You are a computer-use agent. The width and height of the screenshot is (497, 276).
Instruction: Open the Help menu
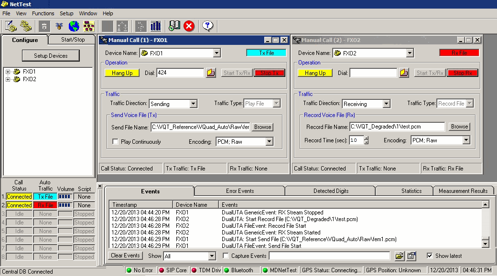tap(108, 13)
